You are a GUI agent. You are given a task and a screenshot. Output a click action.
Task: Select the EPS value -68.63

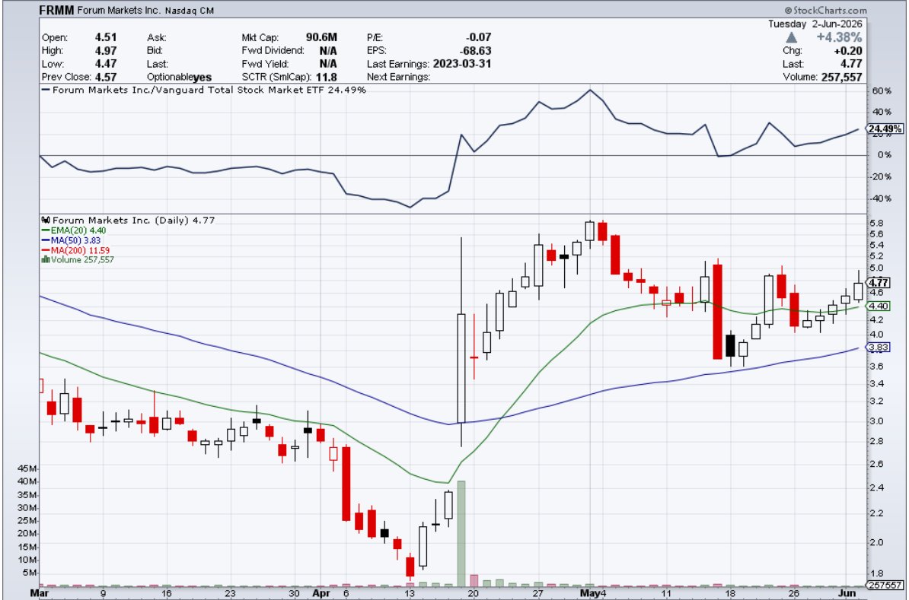coord(475,51)
